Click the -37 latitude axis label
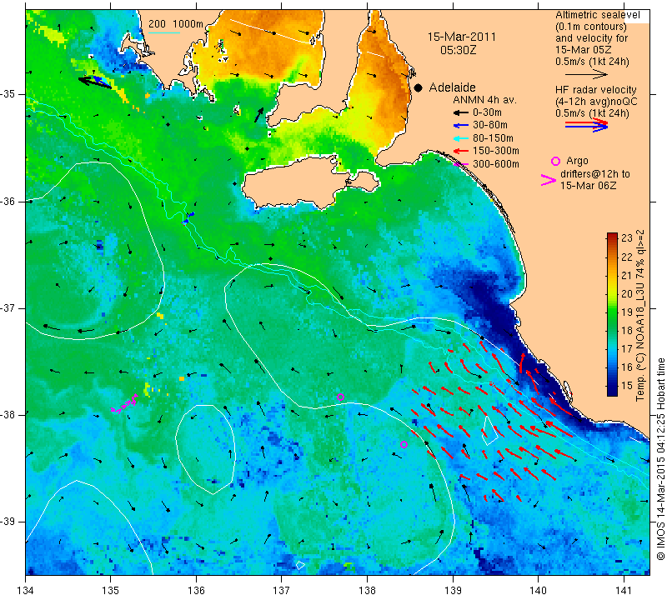The image size is (667, 600). point(9,307)
